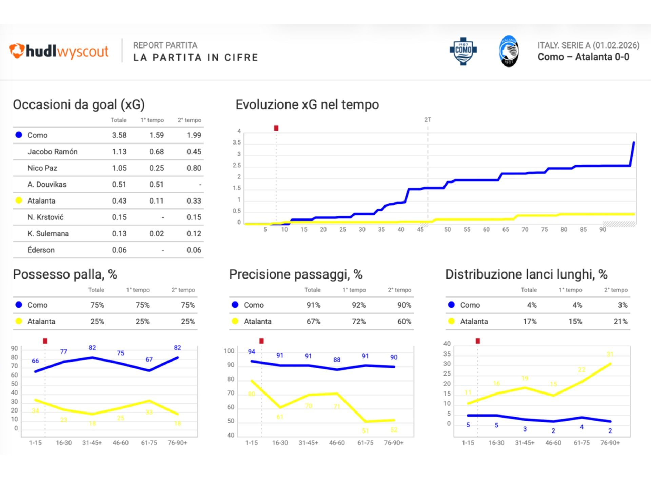The width and height of the screenshot is (651, 479).
Task: Click the Como – Atalanta 0-0 match title
Action: tap(583, 57)
